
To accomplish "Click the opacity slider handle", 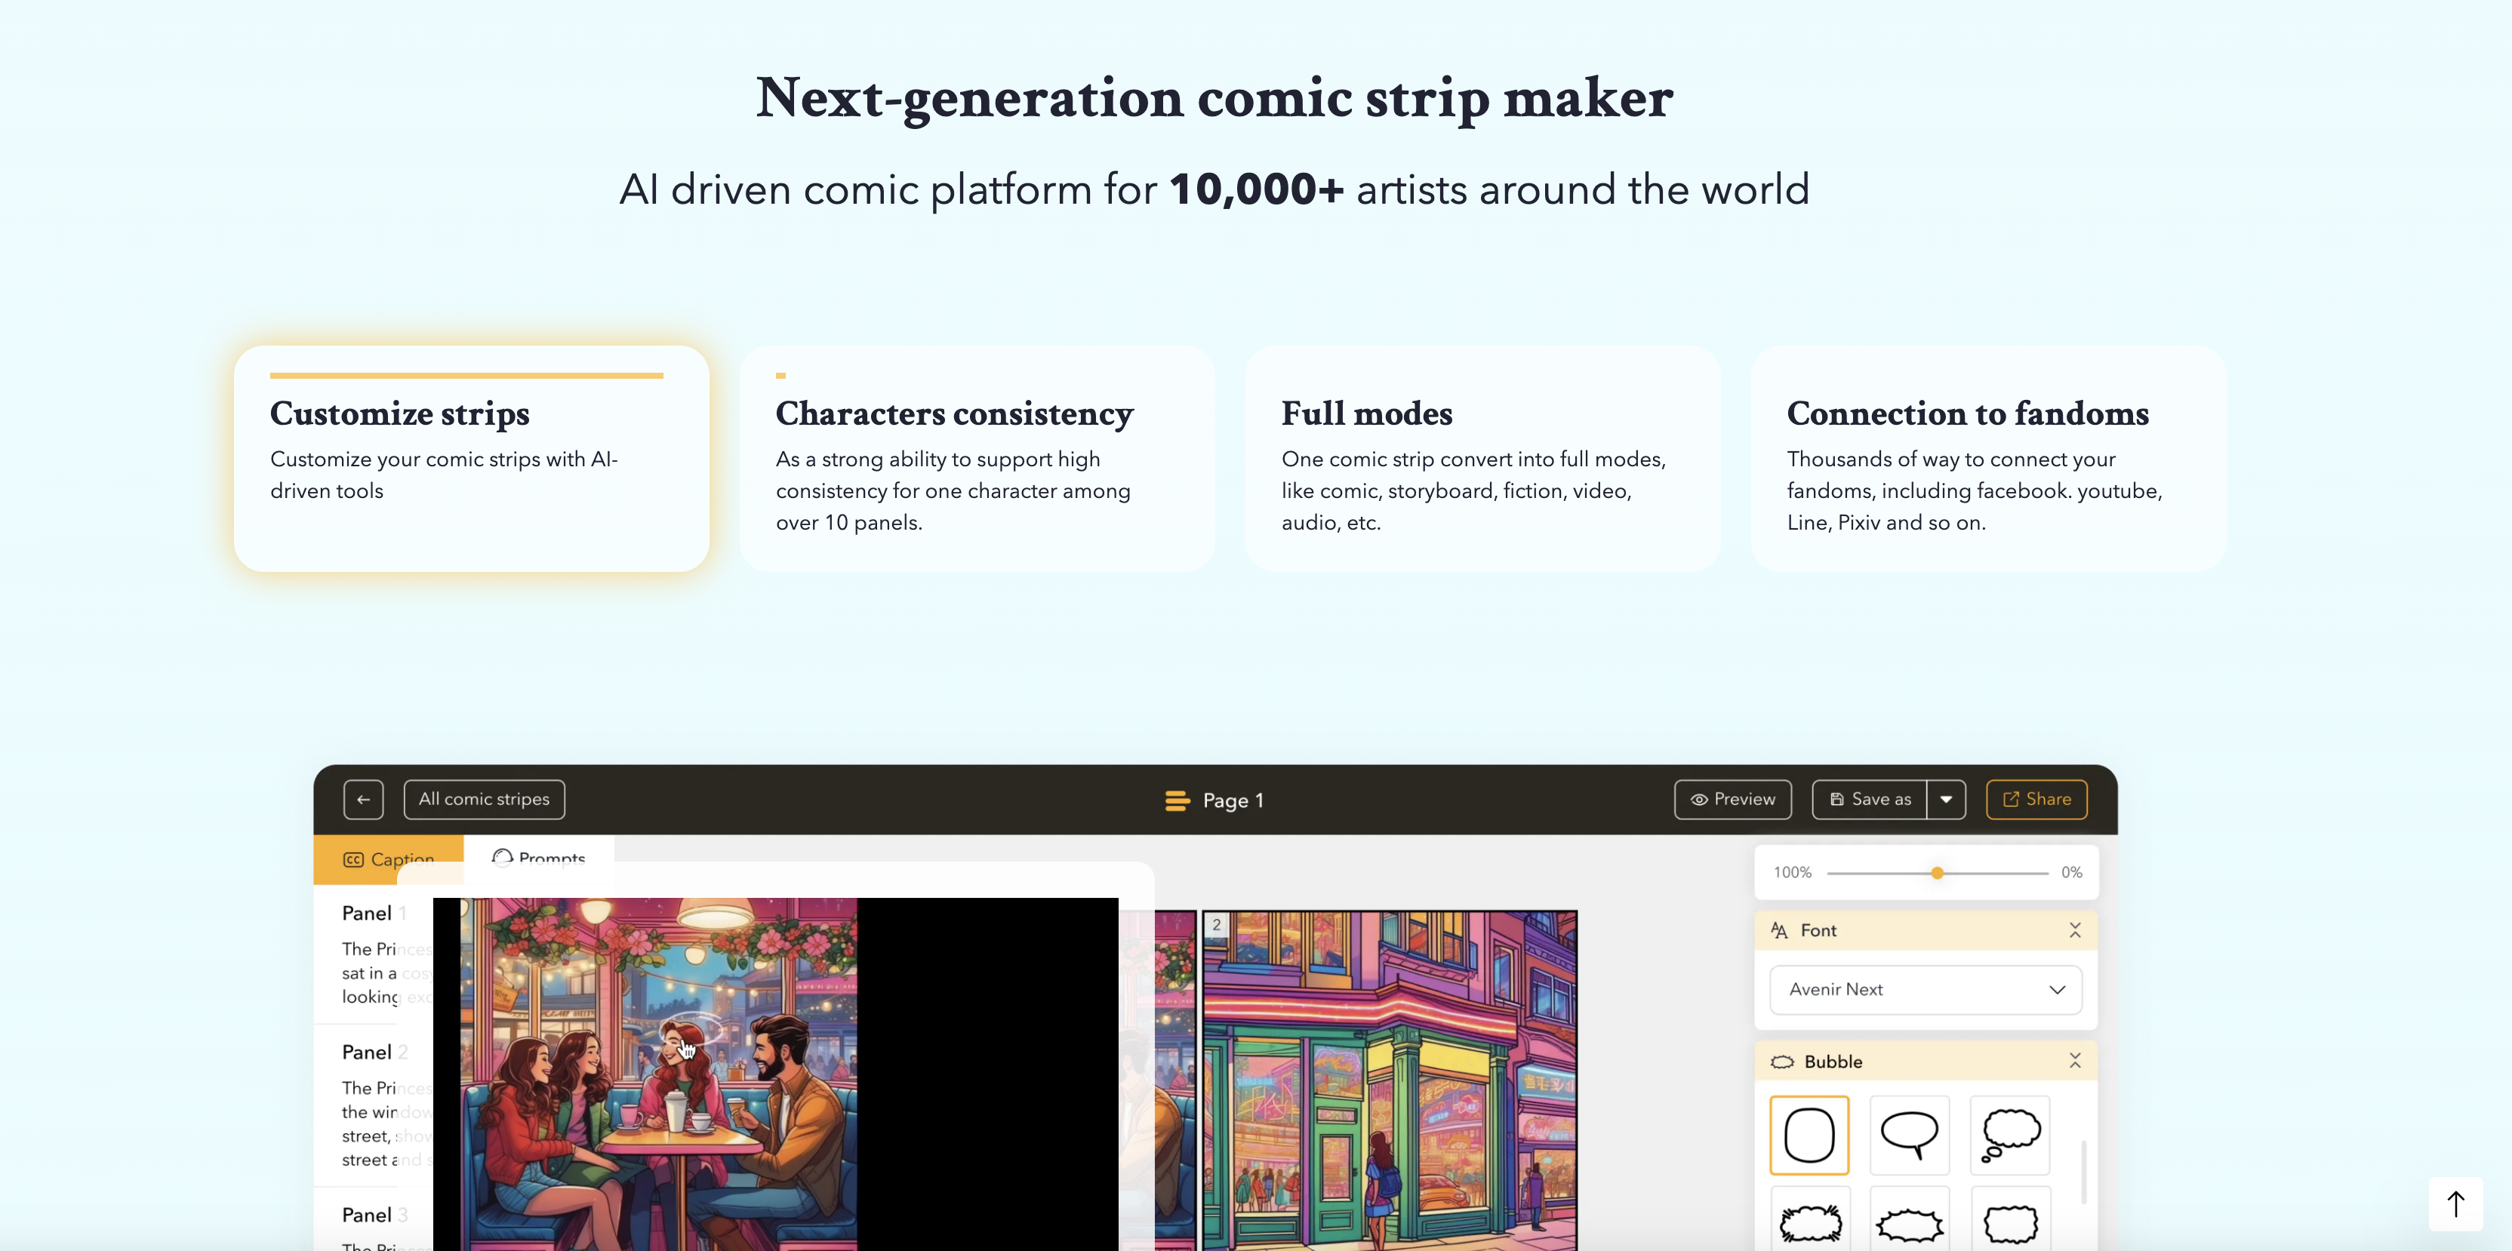I will (x=1937, y=873).
